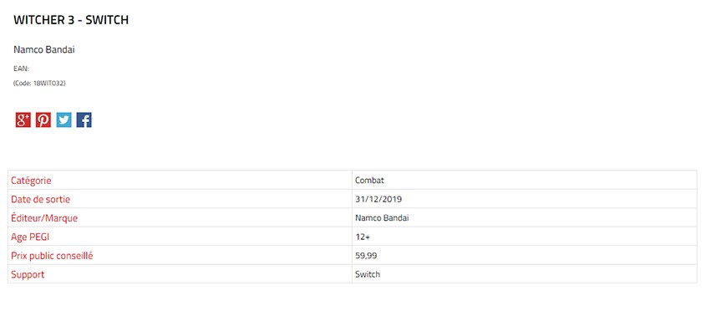Image resolution: width=706 pixels, height=311 pixels.
Task: Select the 59,99 price value
Action: [366, 256]
